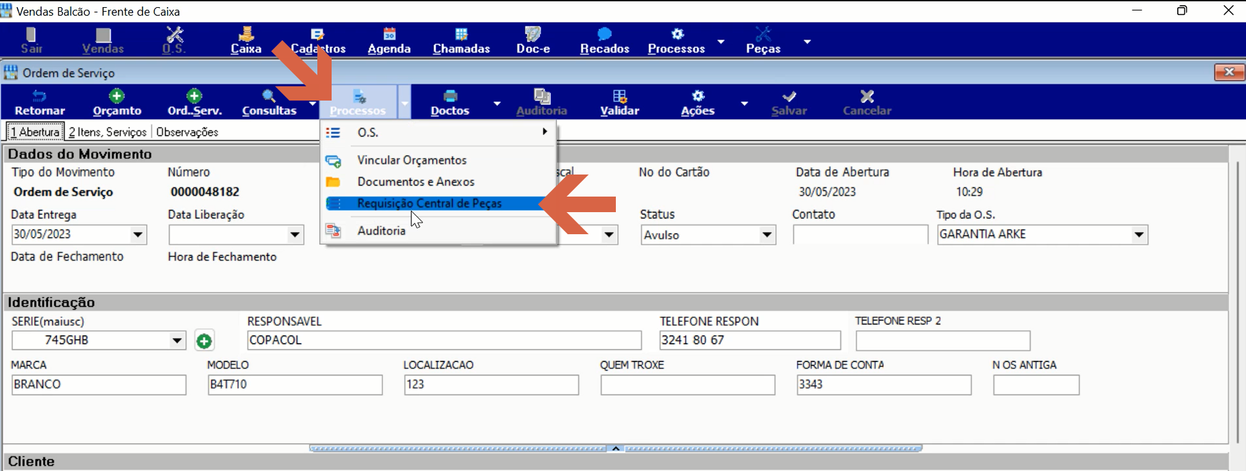Expand the main Processos dropdown arrow
This screenshot has width=1246, height=471.
[720, 41]
